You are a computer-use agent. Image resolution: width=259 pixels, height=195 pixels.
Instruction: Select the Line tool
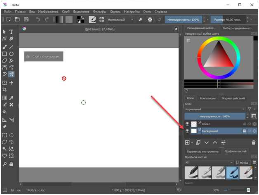(x=11, y=47)
